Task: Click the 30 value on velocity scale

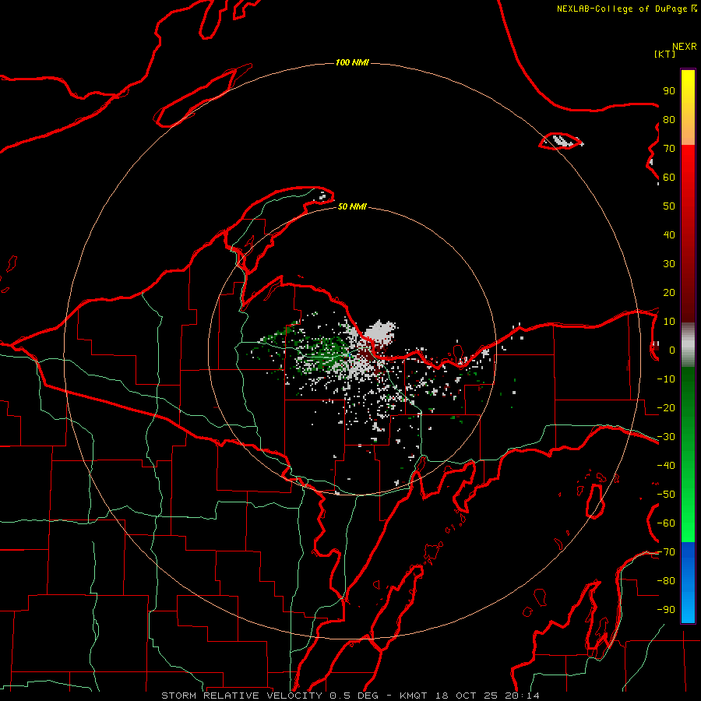Action: click(x=669, y=264)
